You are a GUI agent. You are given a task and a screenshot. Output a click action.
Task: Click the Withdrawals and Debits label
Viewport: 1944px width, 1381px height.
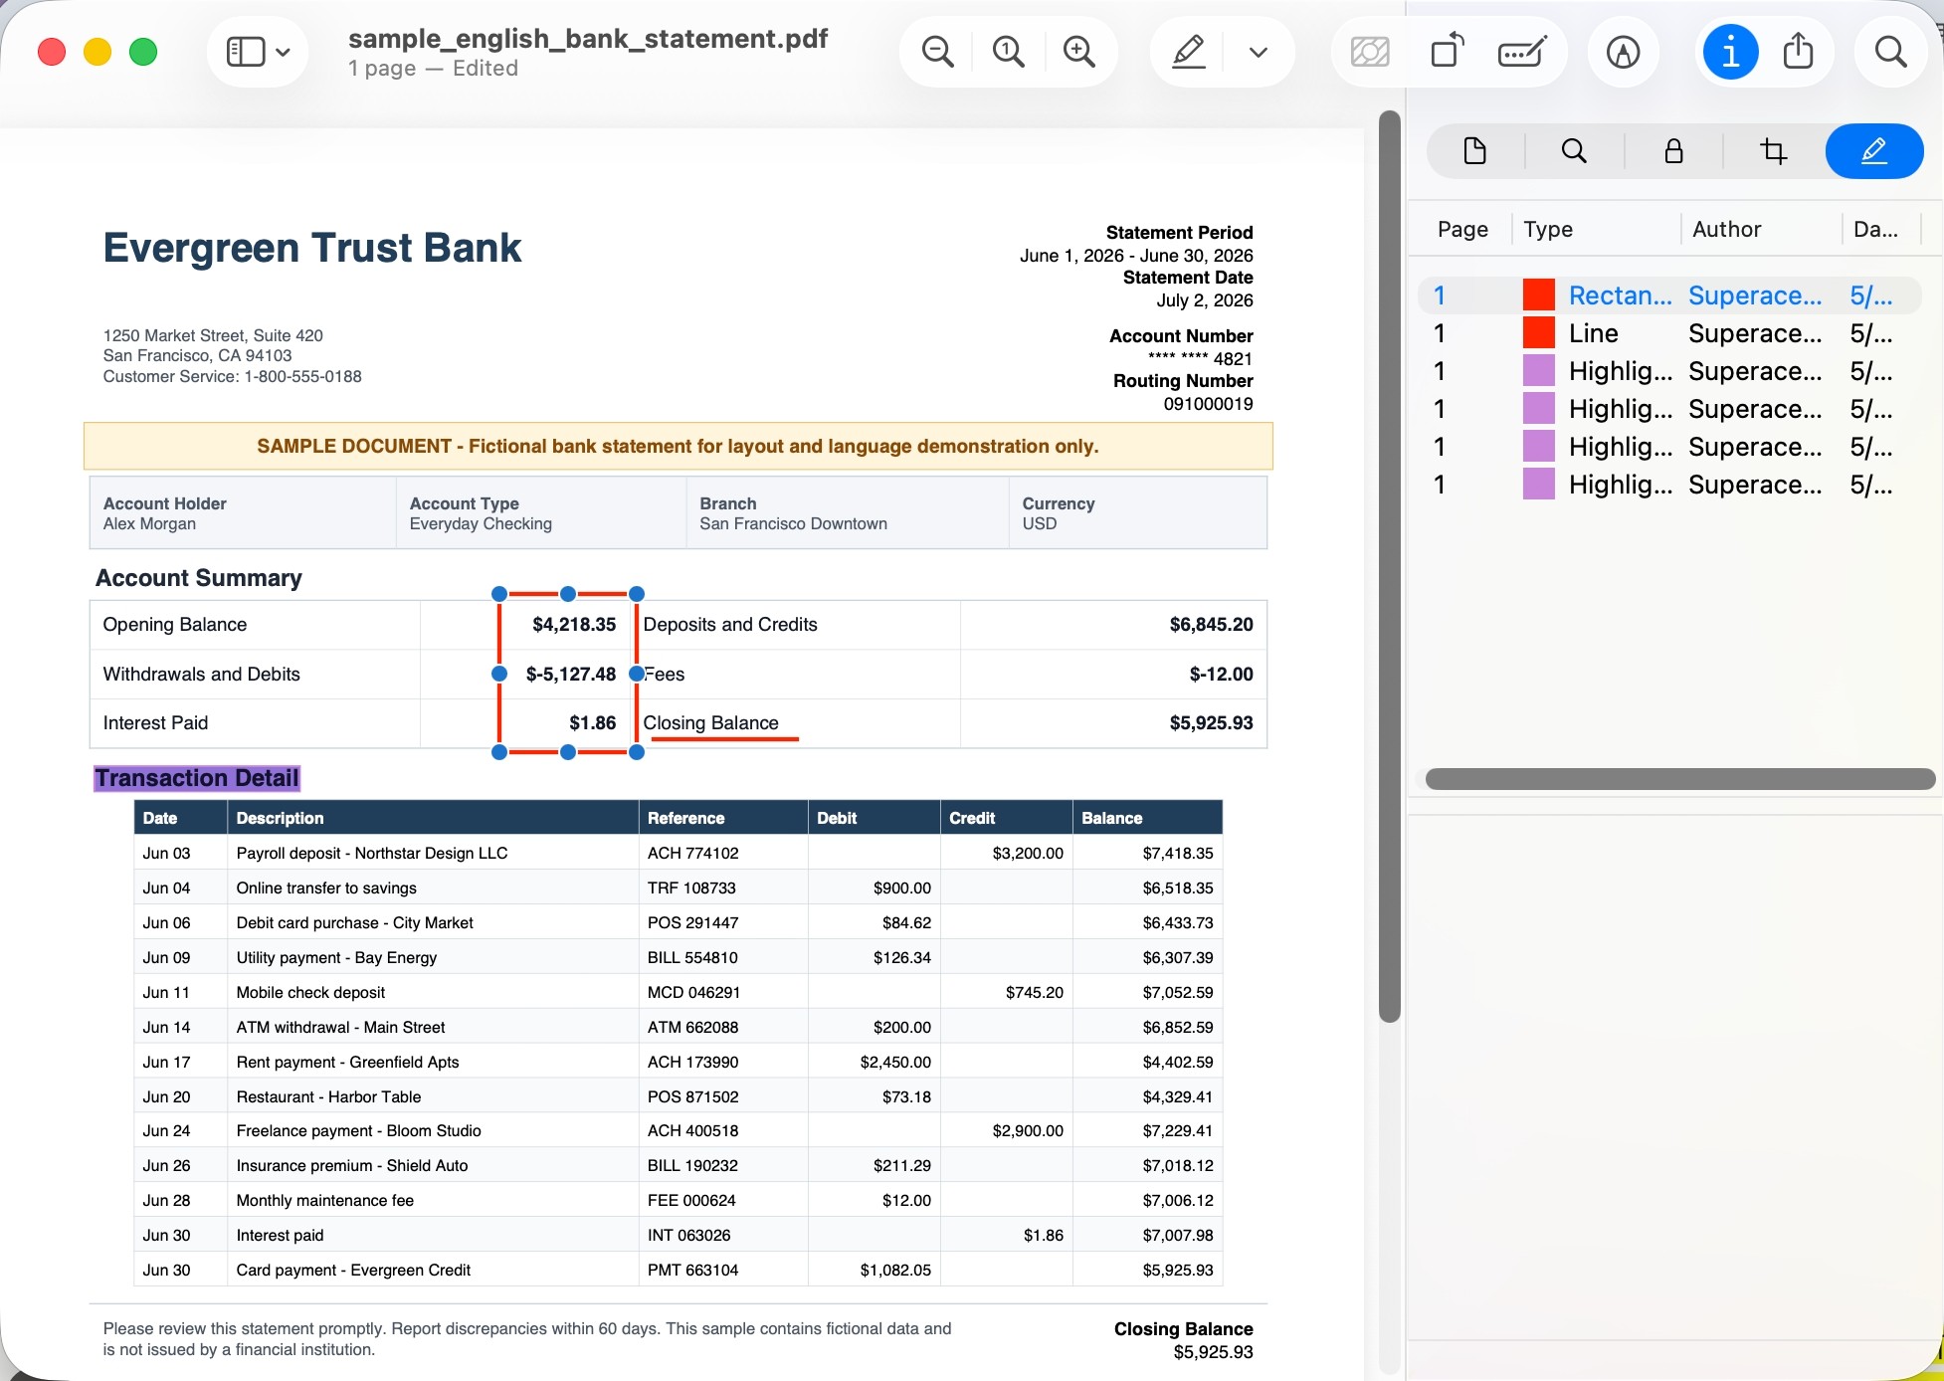point(201,675)
